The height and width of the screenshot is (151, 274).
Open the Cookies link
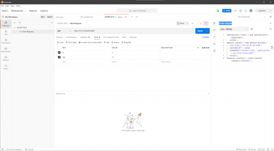click(205, 37)
